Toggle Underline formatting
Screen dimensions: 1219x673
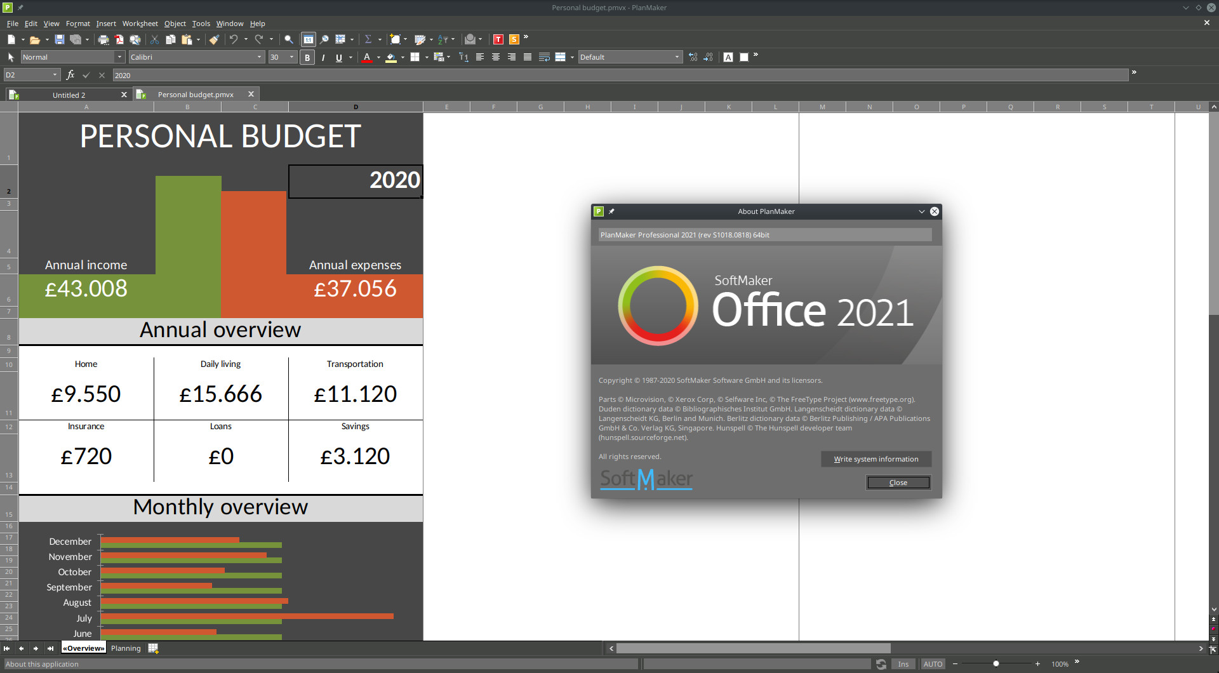339,58
